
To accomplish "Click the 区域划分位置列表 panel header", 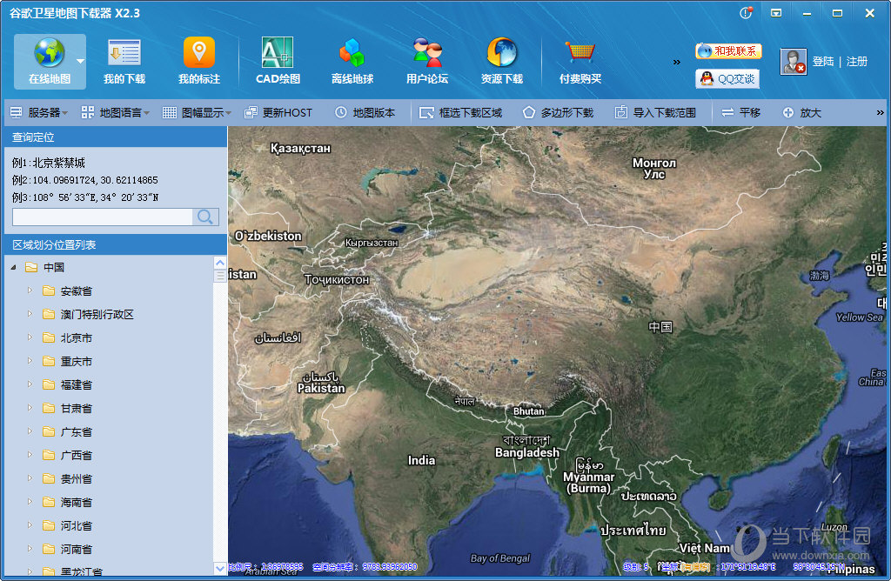I will coord(116,244).
